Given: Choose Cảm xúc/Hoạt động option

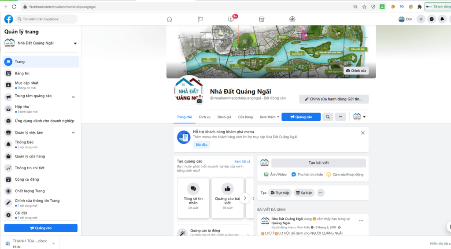Looking at the screenshot, I should [x=345, y=175].
